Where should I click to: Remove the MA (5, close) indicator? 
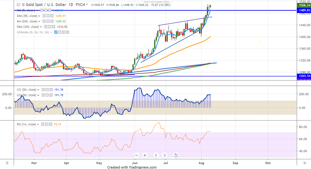[49, 10]
